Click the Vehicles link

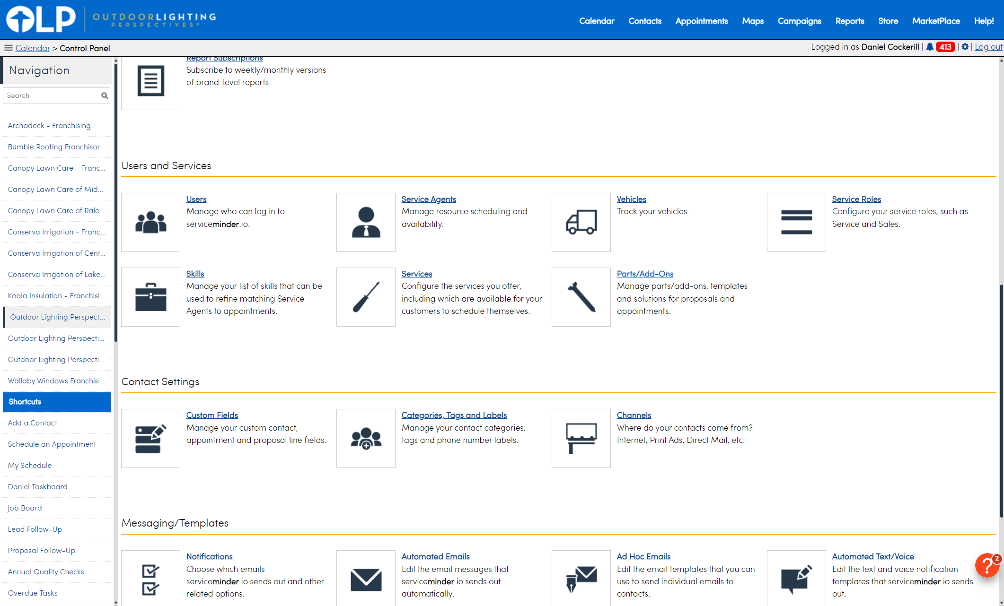[x=631, y=199]
